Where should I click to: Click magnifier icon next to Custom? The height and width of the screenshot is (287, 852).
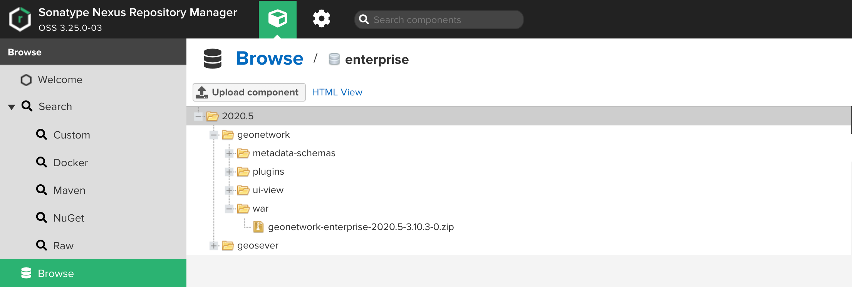[x=42, y=134]
